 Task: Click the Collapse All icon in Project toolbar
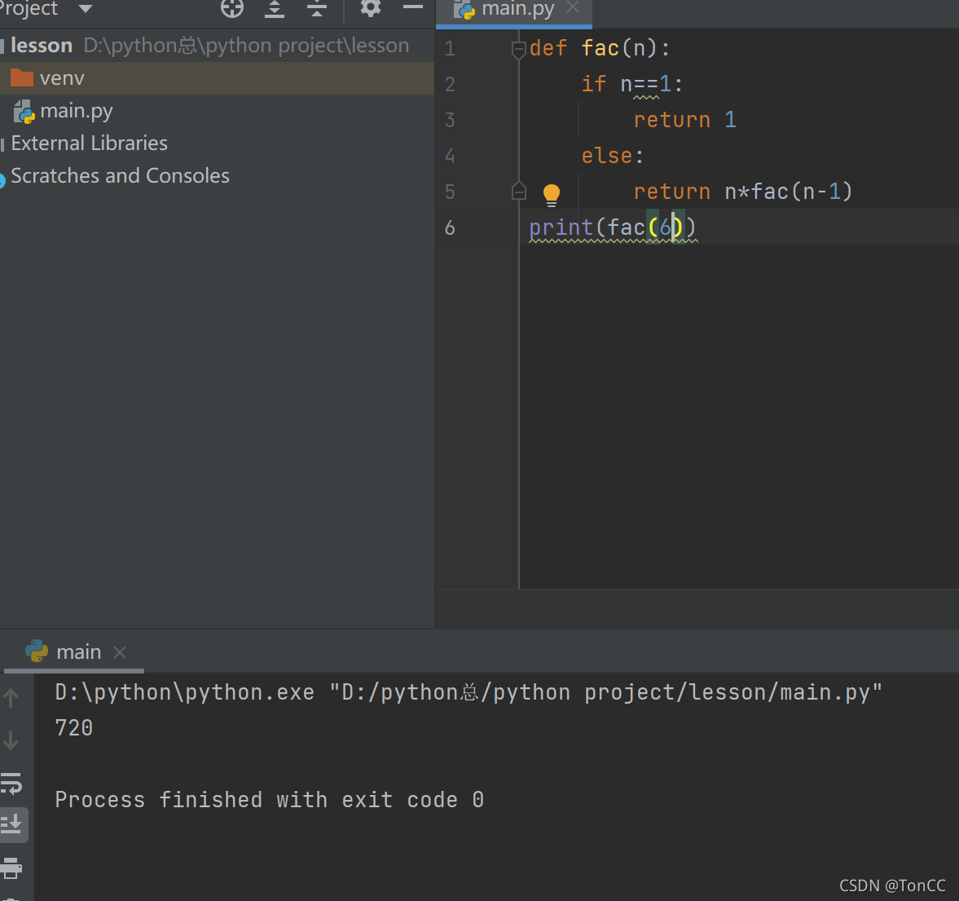pos(317,9)
